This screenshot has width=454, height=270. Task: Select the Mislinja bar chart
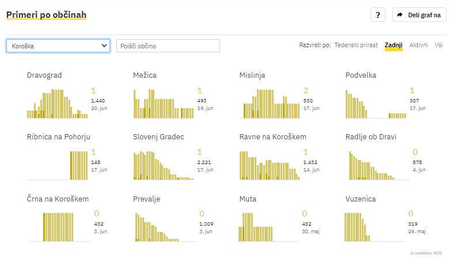tap(269, 103)
